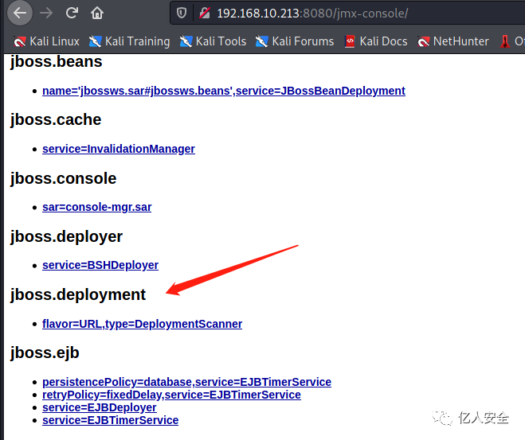Open the Kali Linux bookmark
The height and width of the screenshot is (440, 525).
coord(46,41)
